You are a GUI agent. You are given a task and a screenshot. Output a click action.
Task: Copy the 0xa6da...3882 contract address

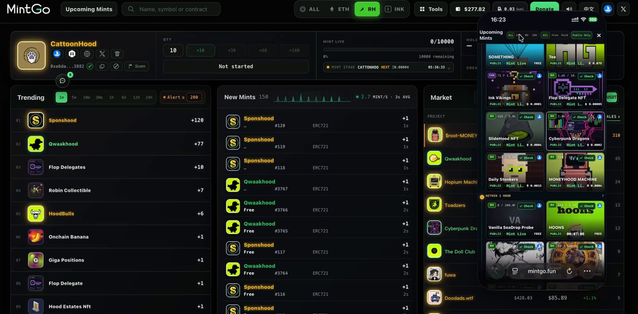coord(102,66)
